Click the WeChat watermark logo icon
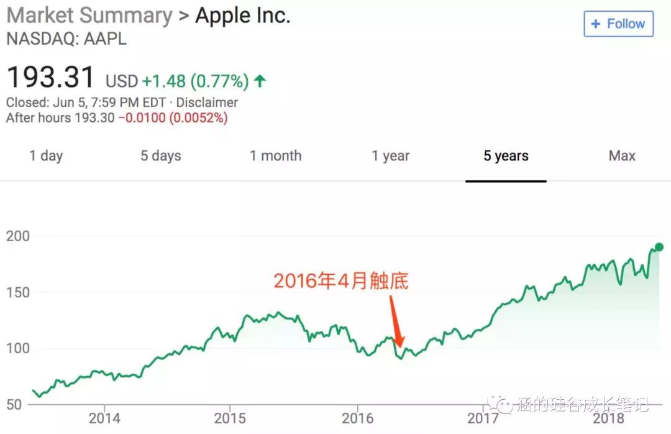This screenshot has height=434, width=671. click(500, 404)
